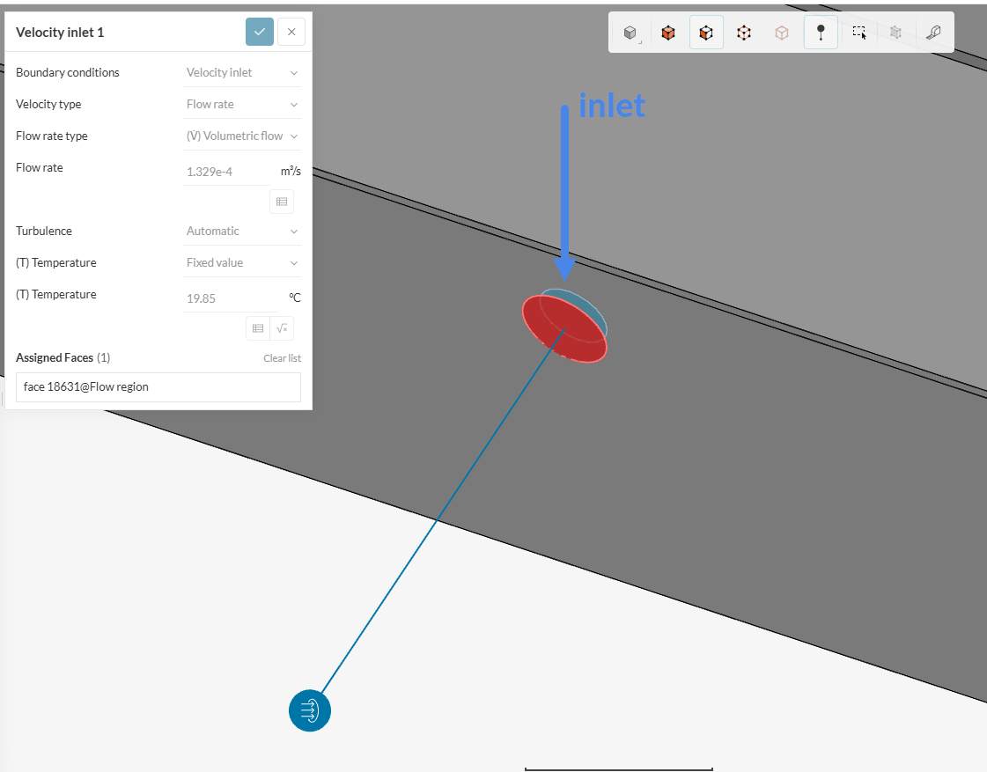Viewport: 987px width, 772px height.
Task: Select the volume selection mode cube icon
Action: [x=667, y=32]
